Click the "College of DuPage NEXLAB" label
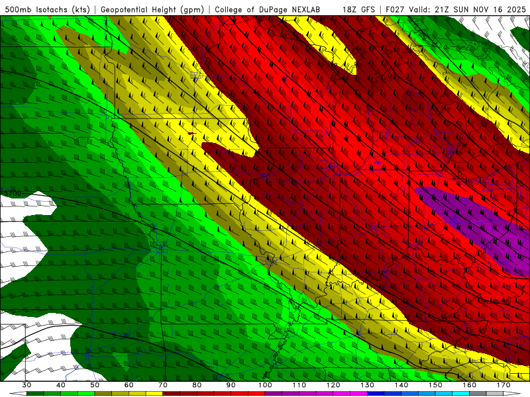The image size is (530, 397). pos(268,9)
